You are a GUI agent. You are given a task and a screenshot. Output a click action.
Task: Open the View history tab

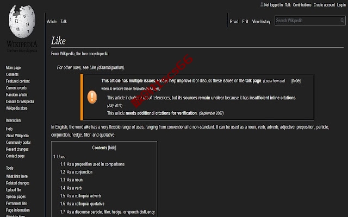click(261, 22)
